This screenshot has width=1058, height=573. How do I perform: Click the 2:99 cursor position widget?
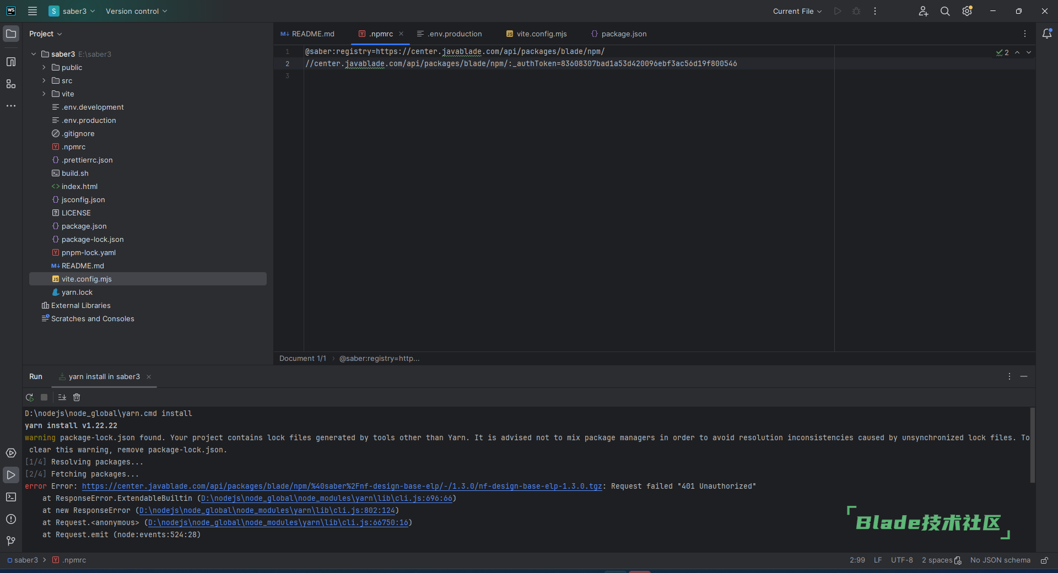857,560
